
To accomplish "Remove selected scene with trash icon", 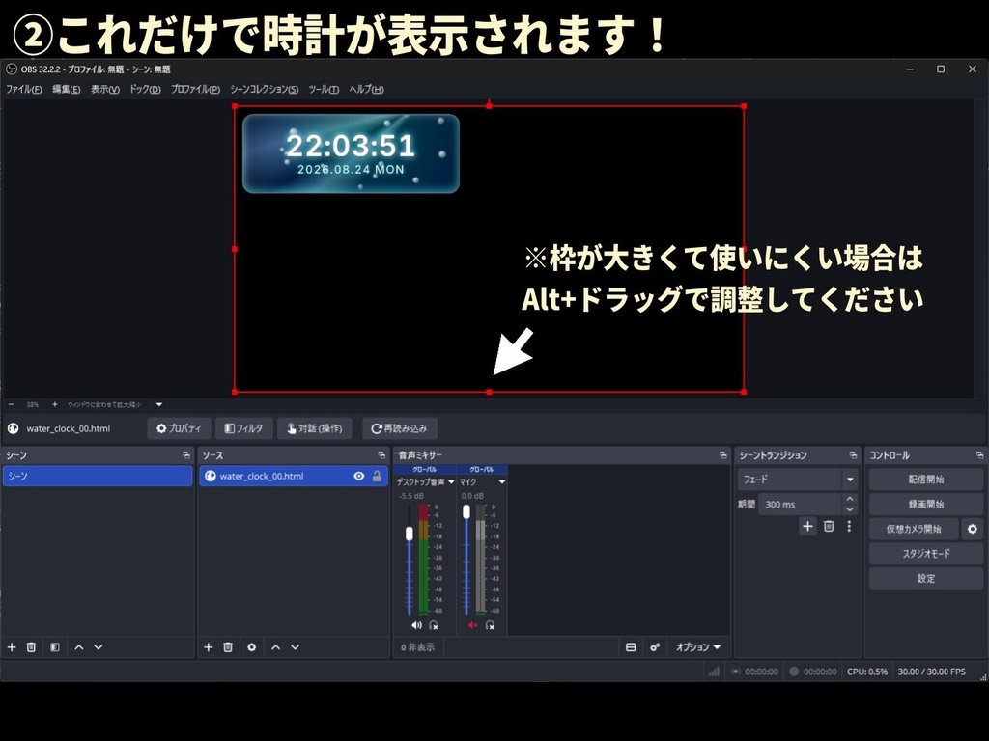I will point(31,647).
